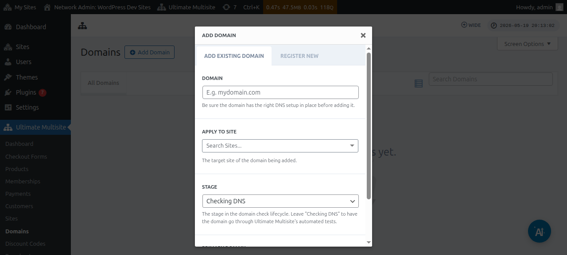Open the query monitor performance stats
Viewport: 567px width, 255px height.
click(x=299, y=7)
